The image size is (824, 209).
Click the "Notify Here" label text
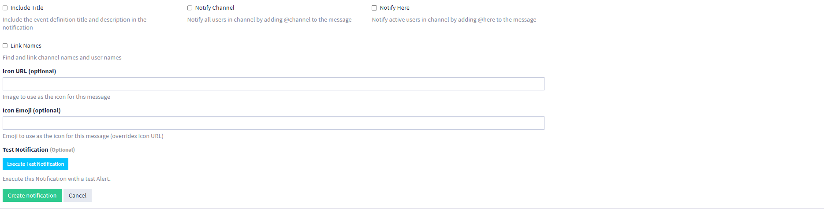pyautogui.click(x=395, y=8)
